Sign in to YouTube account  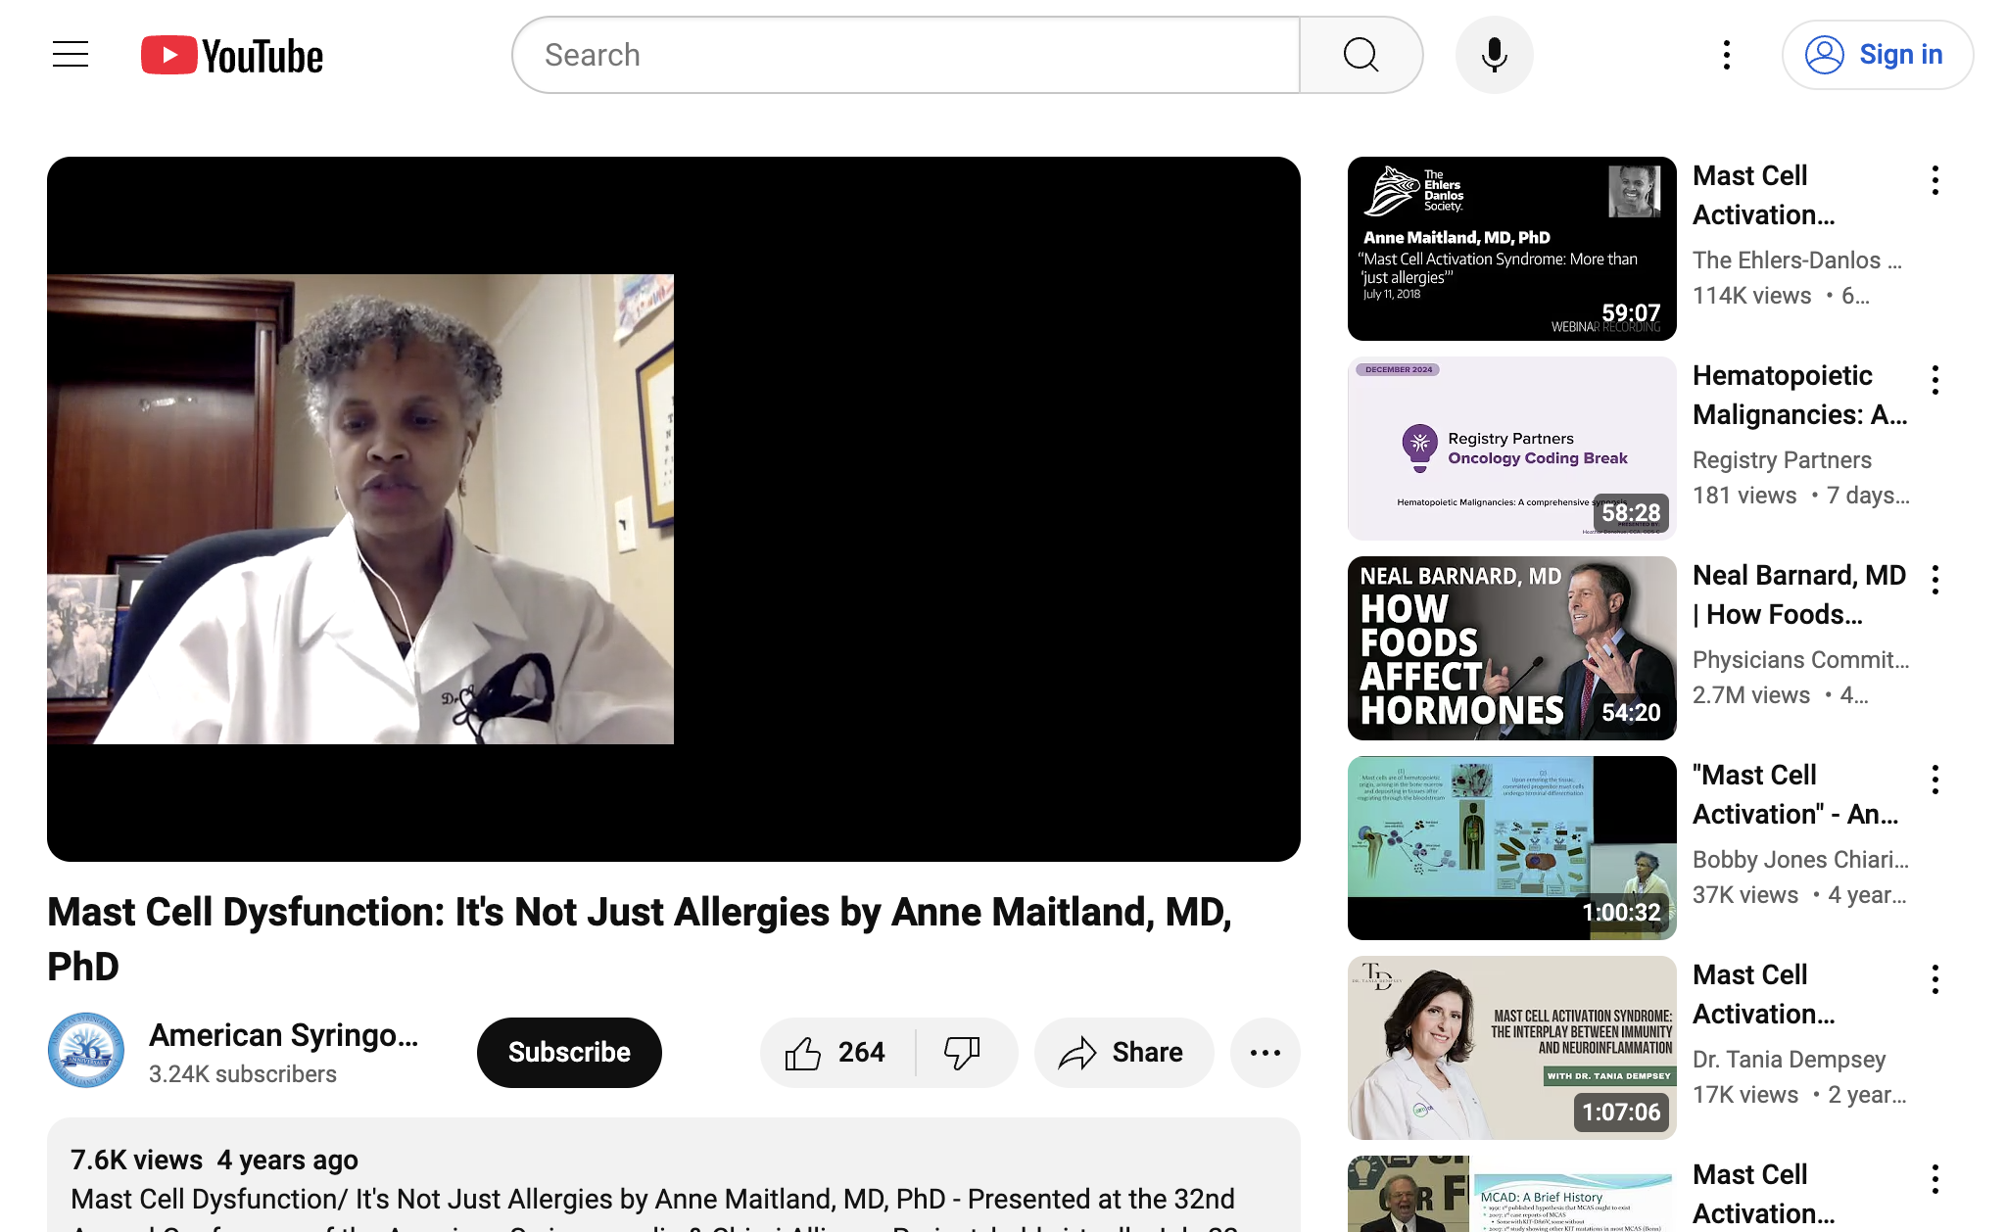pyautogui.click(x=1877, y=55)
